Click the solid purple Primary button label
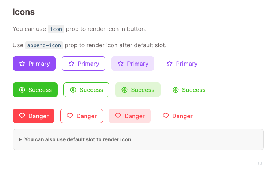The width and height of the screenshot is (278, 174). point(39,64)
